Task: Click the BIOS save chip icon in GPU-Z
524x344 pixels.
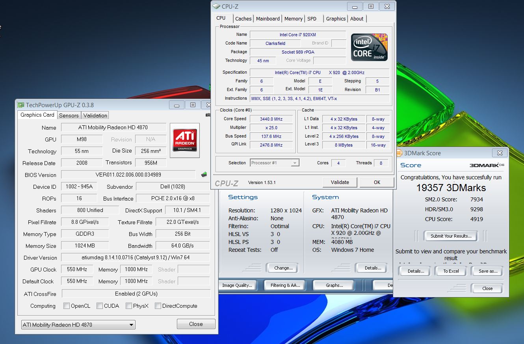Action: 204,174
